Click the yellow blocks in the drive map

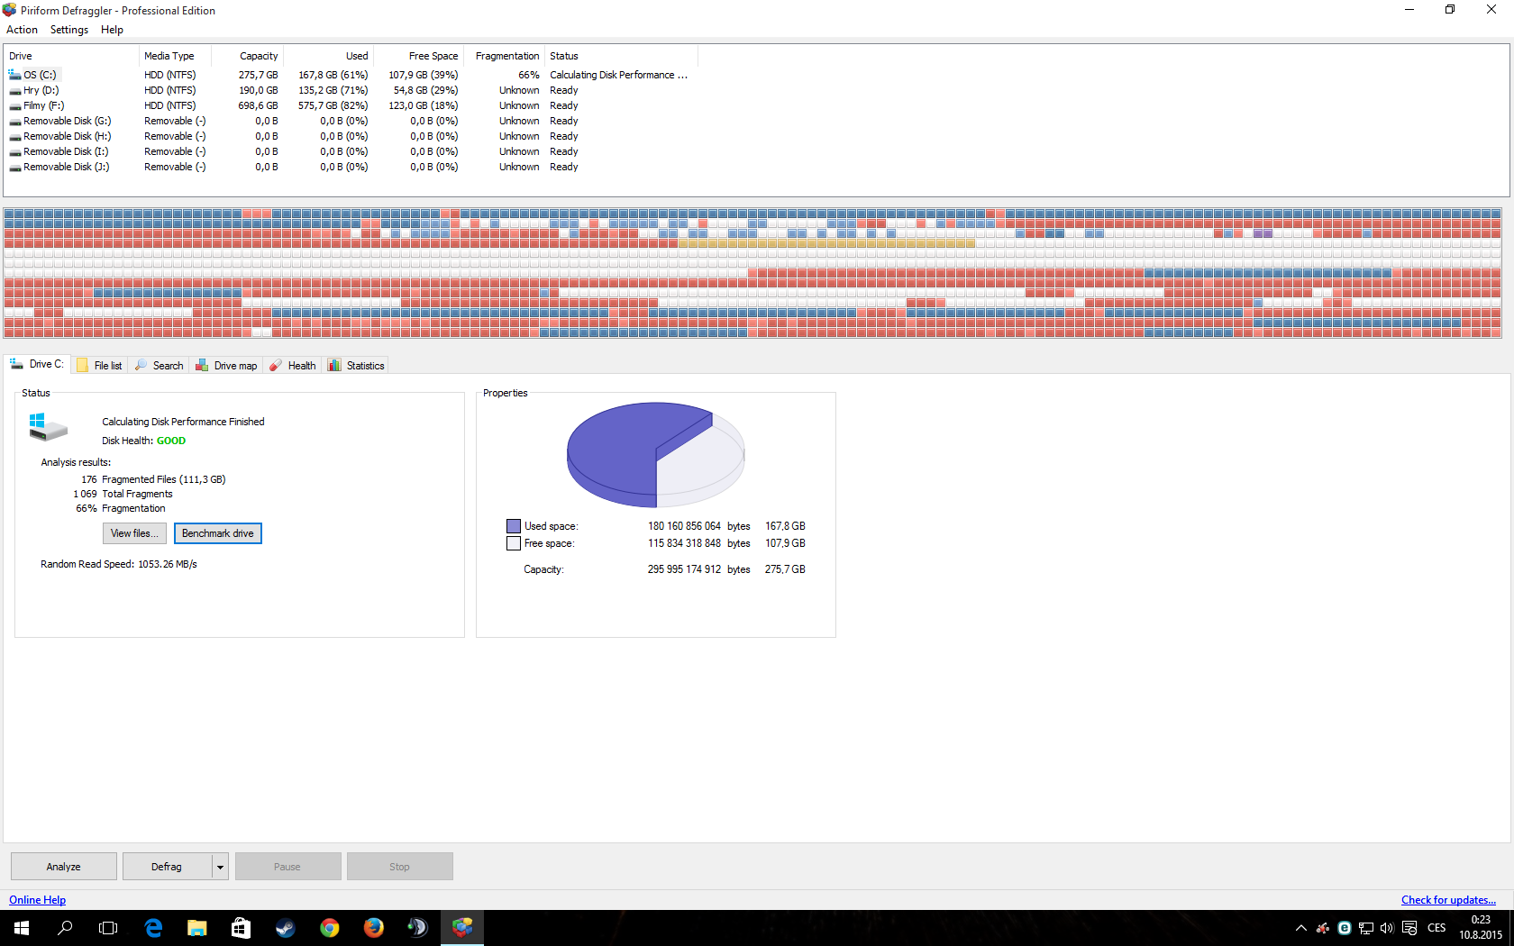(826, 243)
